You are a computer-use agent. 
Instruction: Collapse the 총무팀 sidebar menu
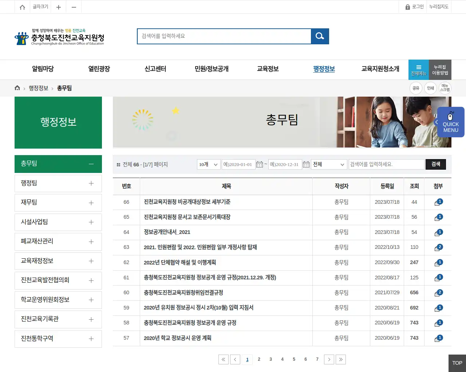[x=58, y=164]
